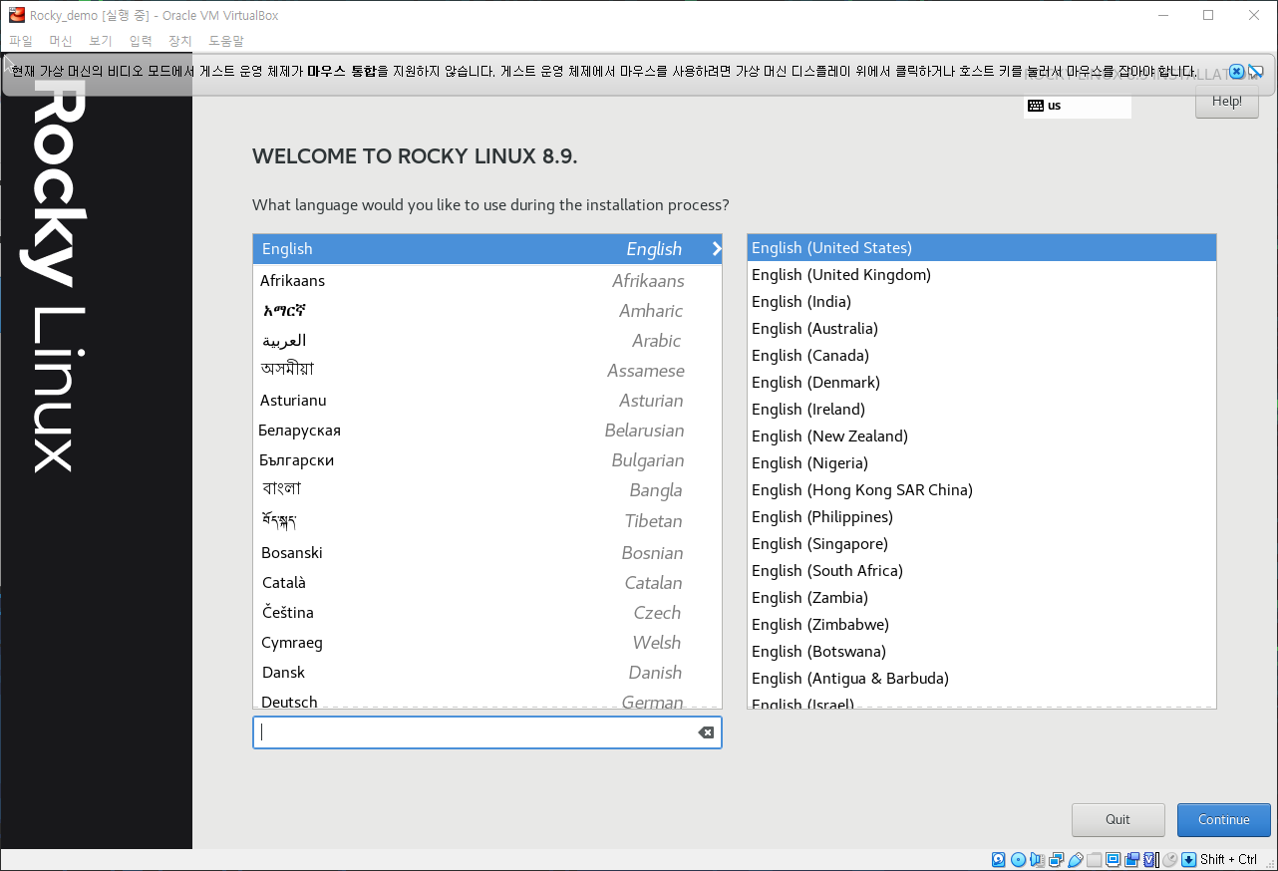Select Deutsch in the language list

[x=487, y=700]
